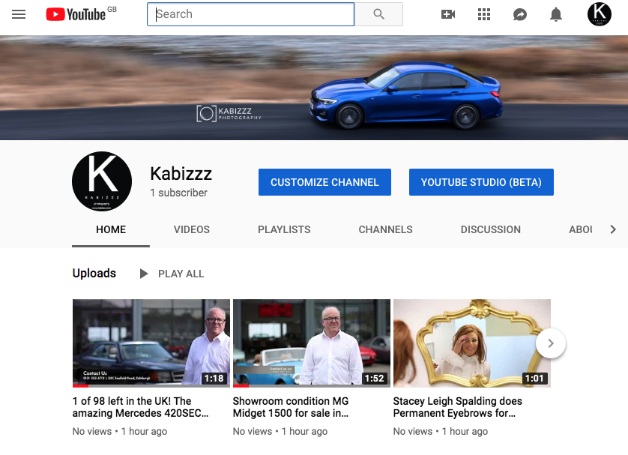
Task: Focus the Search input field
Action: [251, 14]
